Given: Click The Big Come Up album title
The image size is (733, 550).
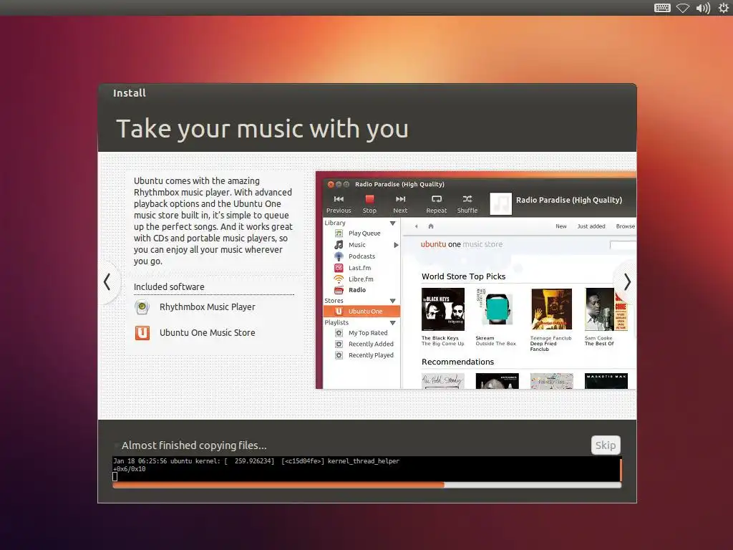Looking at the screenshot, I should tap(442, 344).
